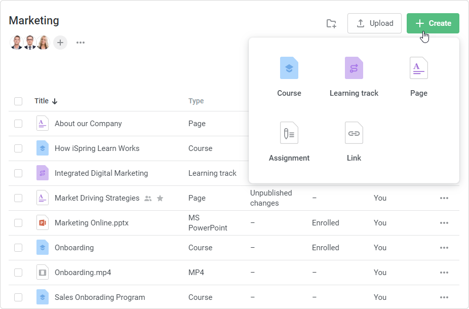Create a new Page item
Viewport: 469px width, 309px height.
419,68
